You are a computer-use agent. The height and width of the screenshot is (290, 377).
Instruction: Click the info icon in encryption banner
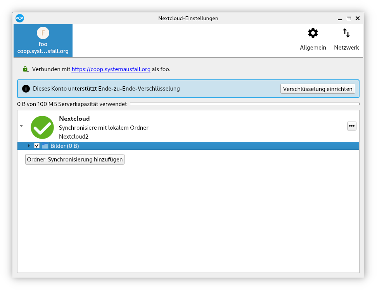[26, 89]
